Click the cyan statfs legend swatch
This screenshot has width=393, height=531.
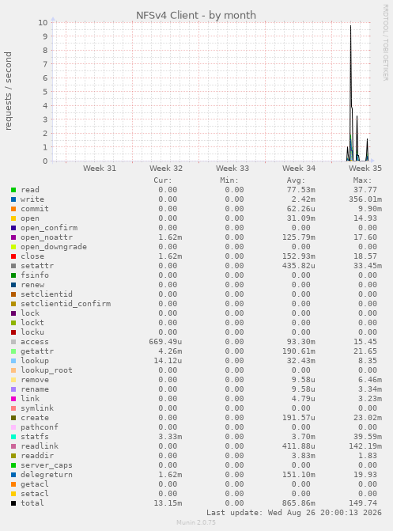13,437
